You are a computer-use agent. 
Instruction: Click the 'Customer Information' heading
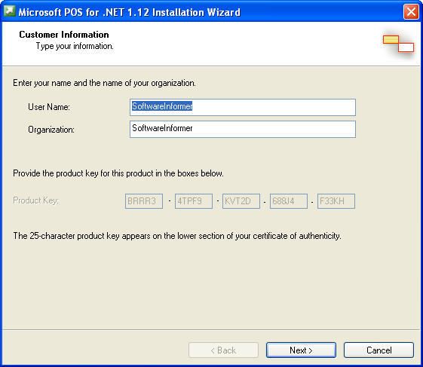64,35
